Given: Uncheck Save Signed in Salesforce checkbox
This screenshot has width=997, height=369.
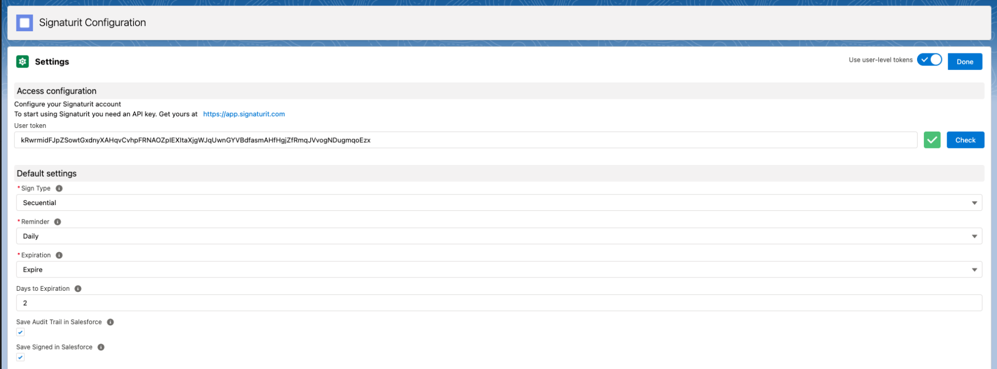Looking at the screenshot, I should click(20, 357).
